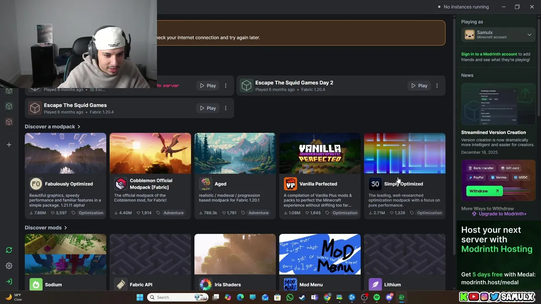The image size is (541, 304).
Task: Click the News heading in the right panel
Action: point(467,75)
